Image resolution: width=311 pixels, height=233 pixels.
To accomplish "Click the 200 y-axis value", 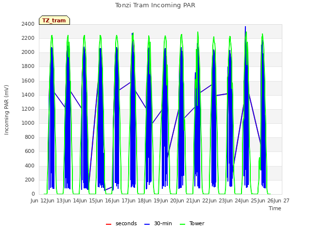I will point(30,180).
